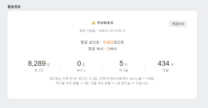This screenshot has height=108, width=208.
Task: Open the 댓글 label under the comment count
Action: (165, 70)
